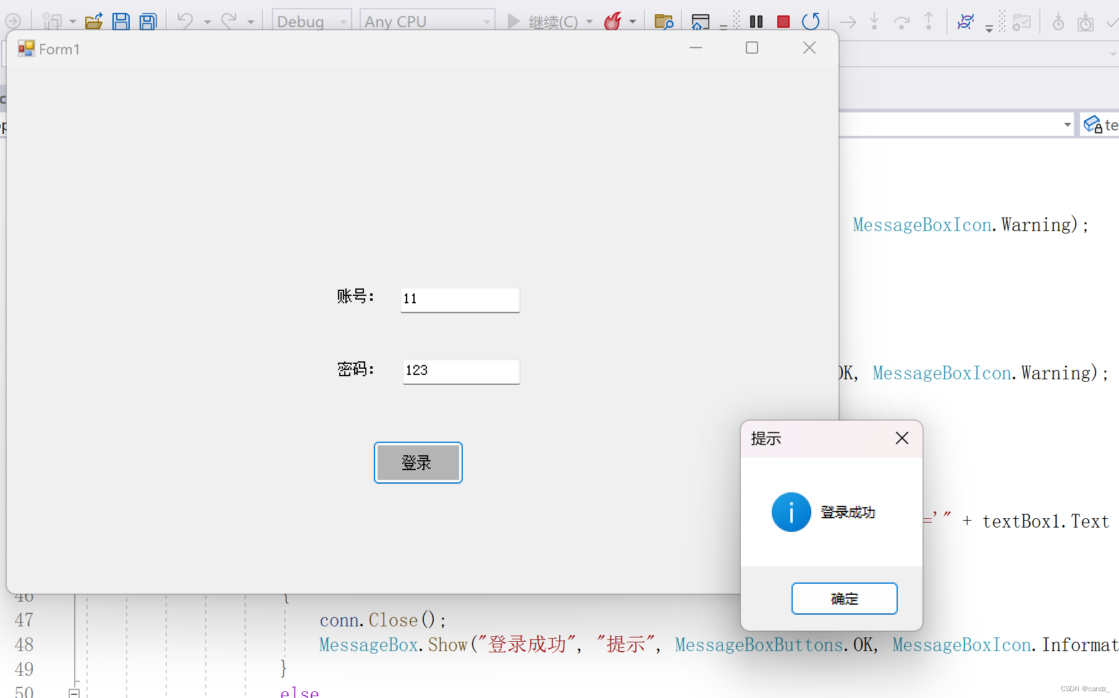1119x698 pixels.
Task: Click the Open File toolbar icon
Action: pyautogui.click(x=93, y=20)
